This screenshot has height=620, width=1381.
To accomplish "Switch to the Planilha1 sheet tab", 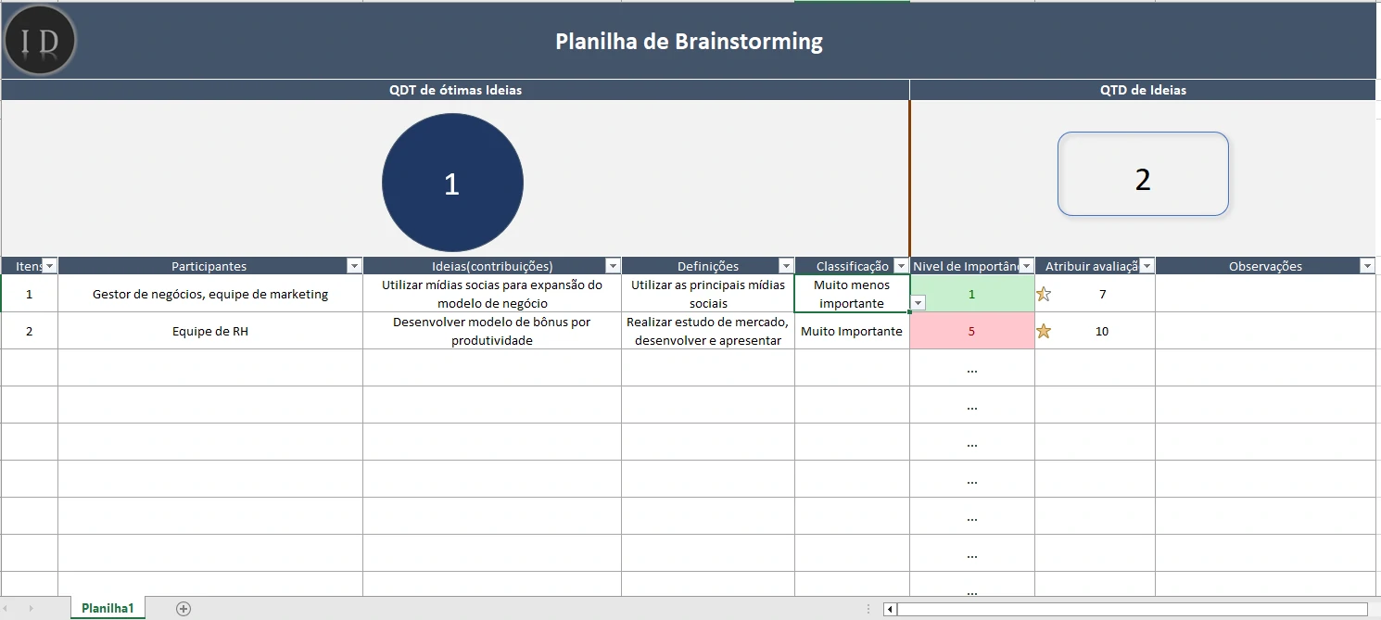I will coord(107,608).
